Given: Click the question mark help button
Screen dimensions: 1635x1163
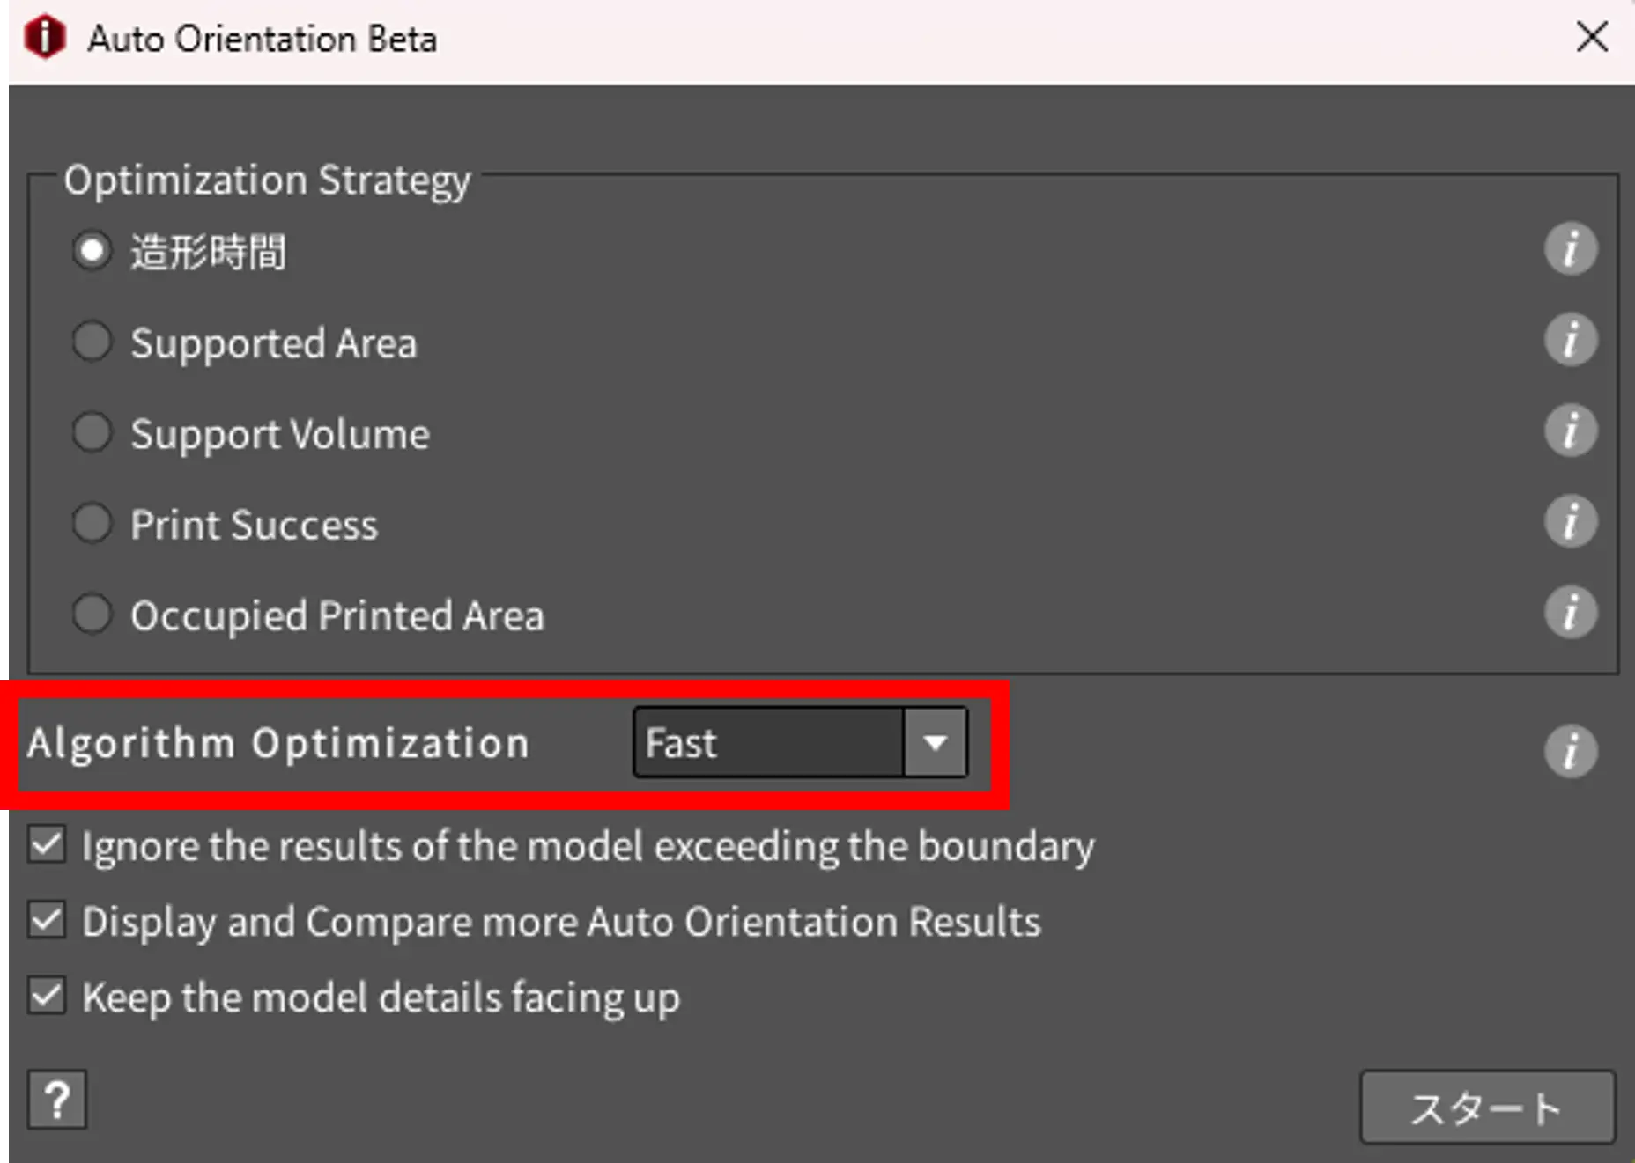Looking at the screenshot, I should click(57, 1100).
